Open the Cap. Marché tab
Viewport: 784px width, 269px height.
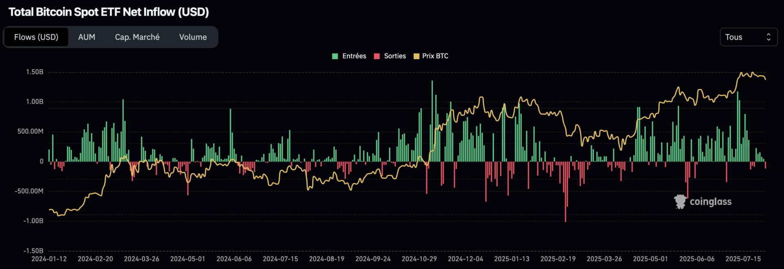point(137,37)
